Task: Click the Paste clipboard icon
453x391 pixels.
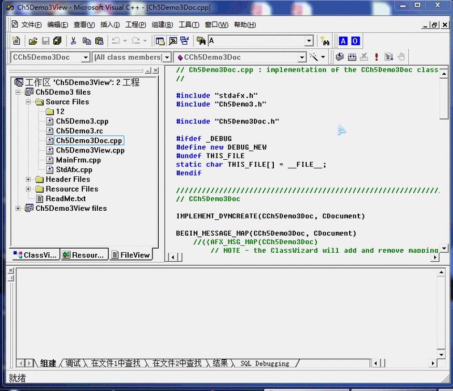Action: pyautogui.click(x=99, y=41)
